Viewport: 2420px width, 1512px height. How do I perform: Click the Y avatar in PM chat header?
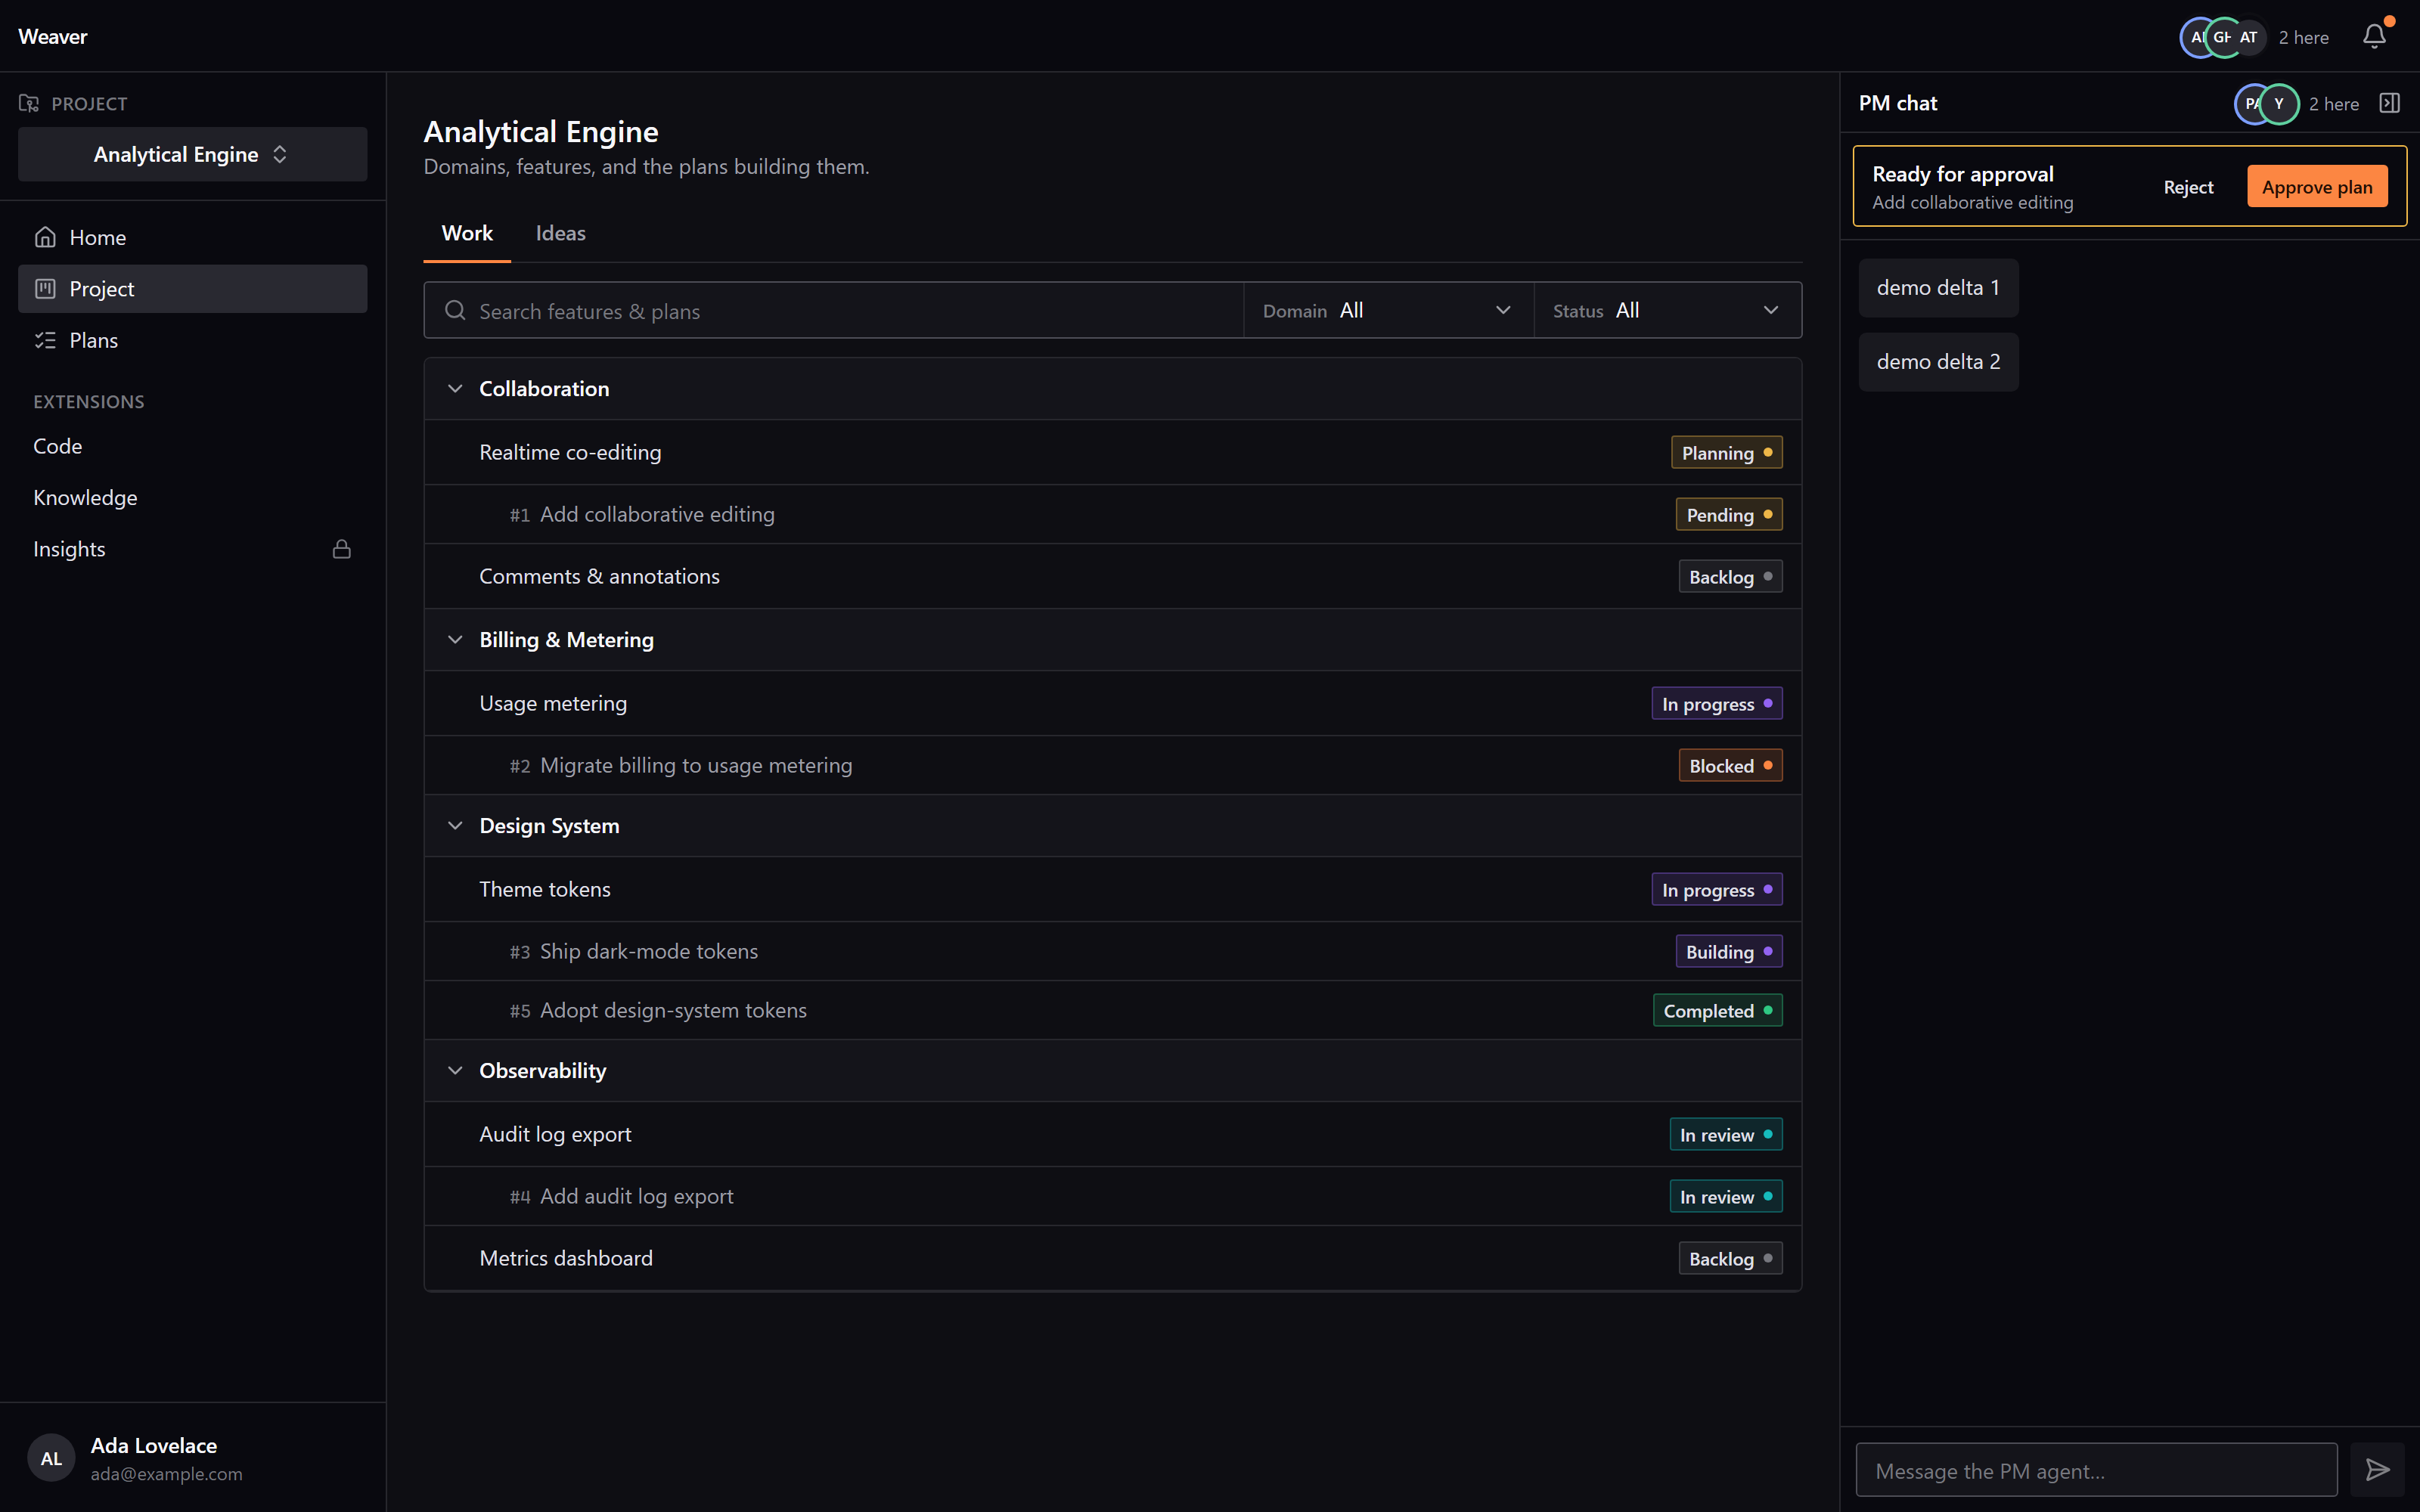point(2279,103)
